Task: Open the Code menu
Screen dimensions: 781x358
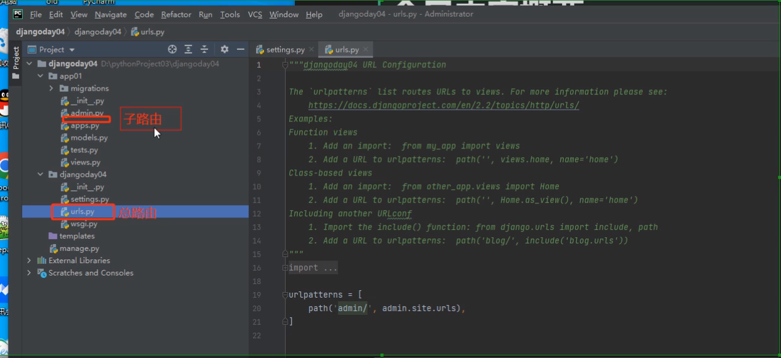Action: (x=144, y=14)
